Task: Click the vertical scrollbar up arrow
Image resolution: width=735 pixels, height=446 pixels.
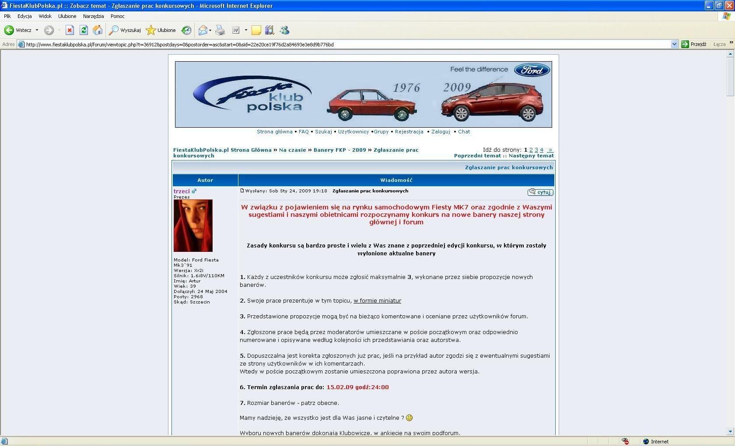Action: (x=730, y=54)
